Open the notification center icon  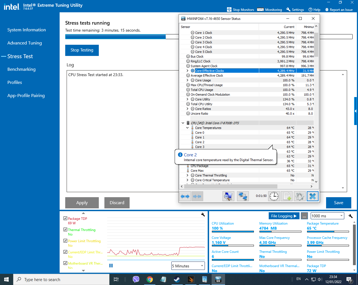pos(349,279)
